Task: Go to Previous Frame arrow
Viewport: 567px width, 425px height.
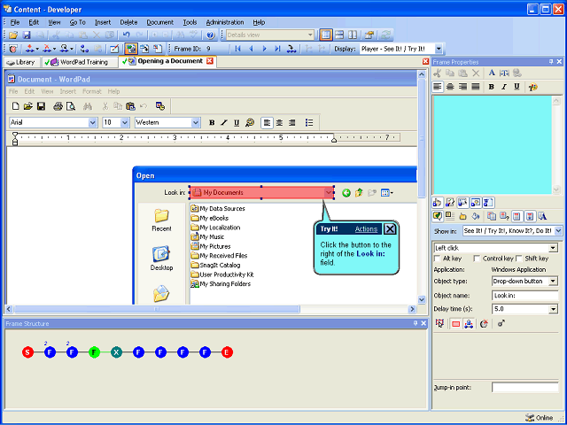Action: (x=252, y=49)
